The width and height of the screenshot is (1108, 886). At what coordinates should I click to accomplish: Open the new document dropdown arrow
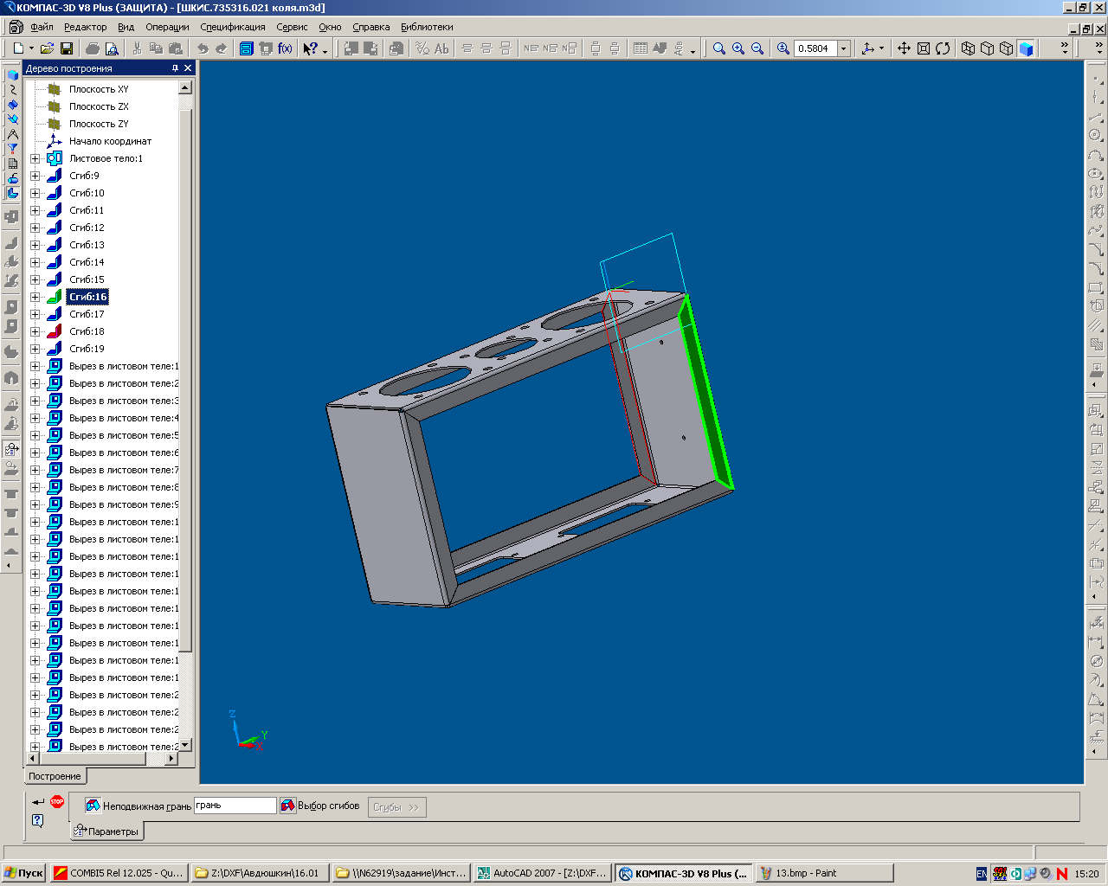click(31, 48)
